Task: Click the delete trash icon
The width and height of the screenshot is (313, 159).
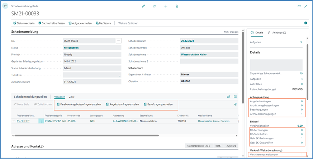Action: tap(177, 6)
